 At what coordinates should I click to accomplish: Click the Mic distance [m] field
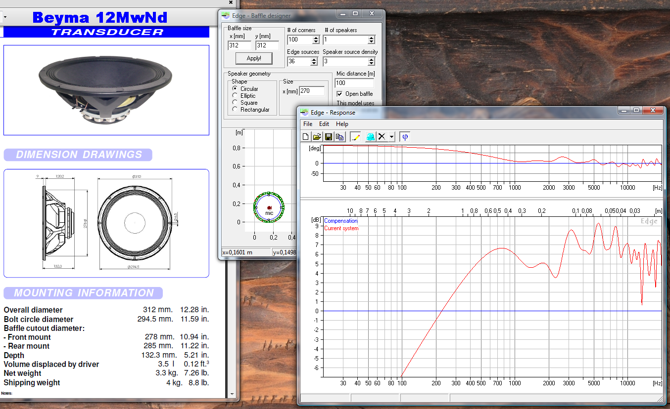(354, 83)
